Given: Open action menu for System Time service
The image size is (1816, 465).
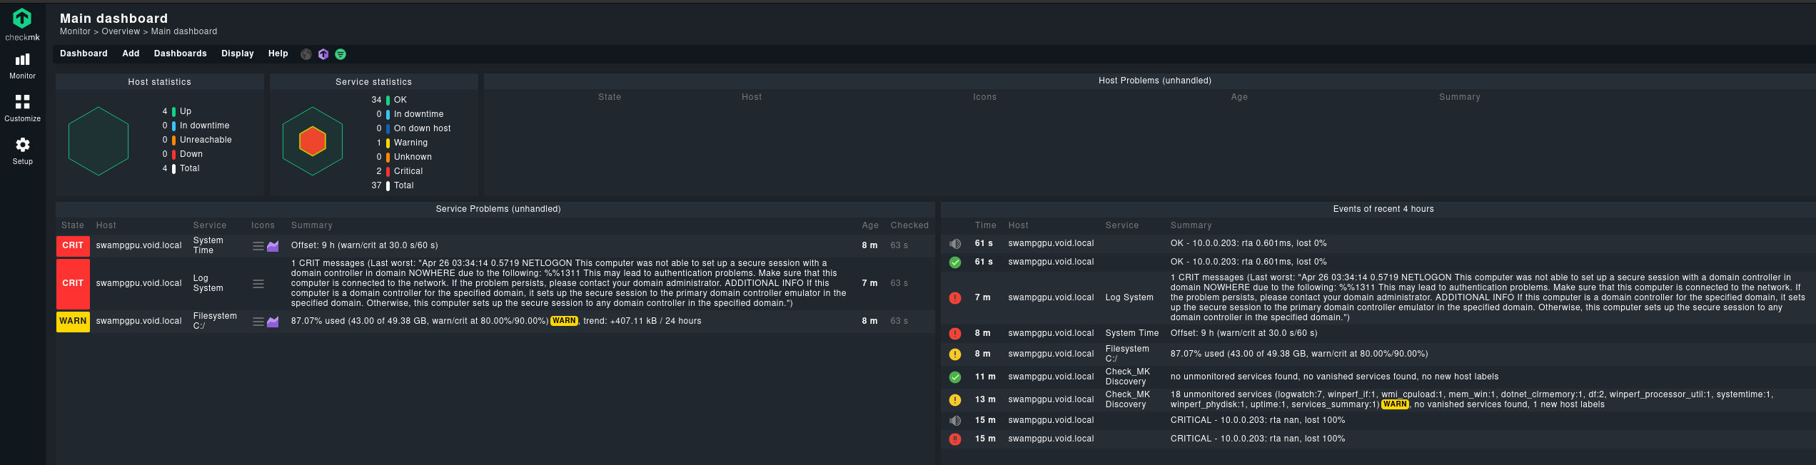Looking at the screenshot, I should click(258, 246).
